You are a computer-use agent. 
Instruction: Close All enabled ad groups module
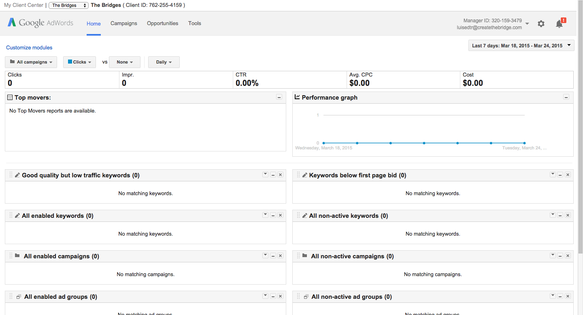[280, 296]
